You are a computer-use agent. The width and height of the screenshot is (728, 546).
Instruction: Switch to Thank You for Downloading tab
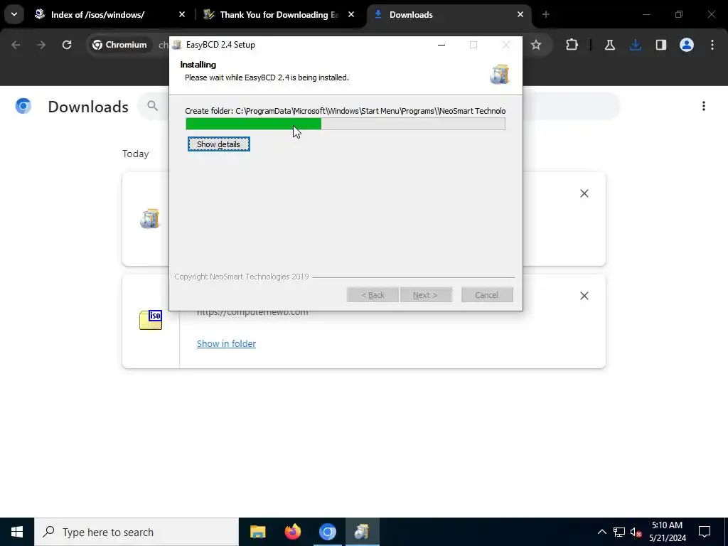[x=279, y=15]
